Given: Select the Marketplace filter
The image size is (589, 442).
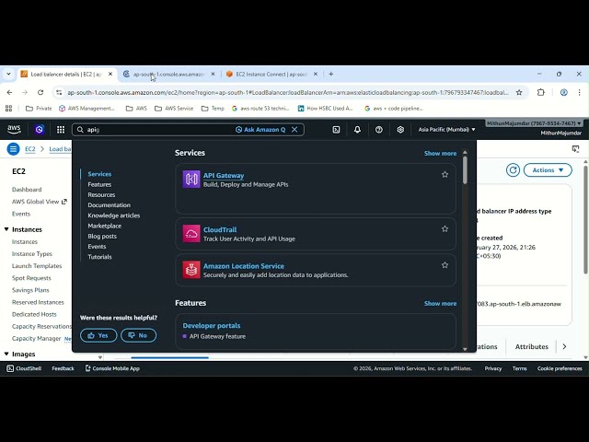Looking at the screenshot, I should tap(104, 226).
